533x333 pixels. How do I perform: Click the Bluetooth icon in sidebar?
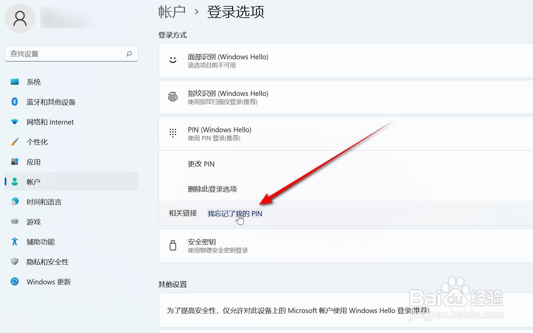coord(15,102)
